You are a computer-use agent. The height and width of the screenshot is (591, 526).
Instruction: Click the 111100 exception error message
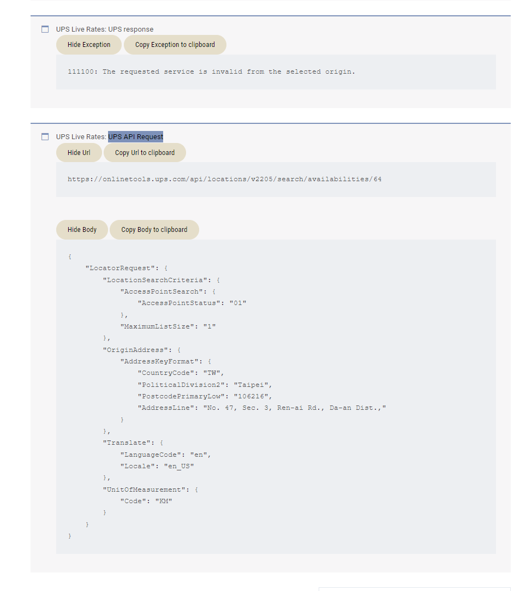[211, 71]
